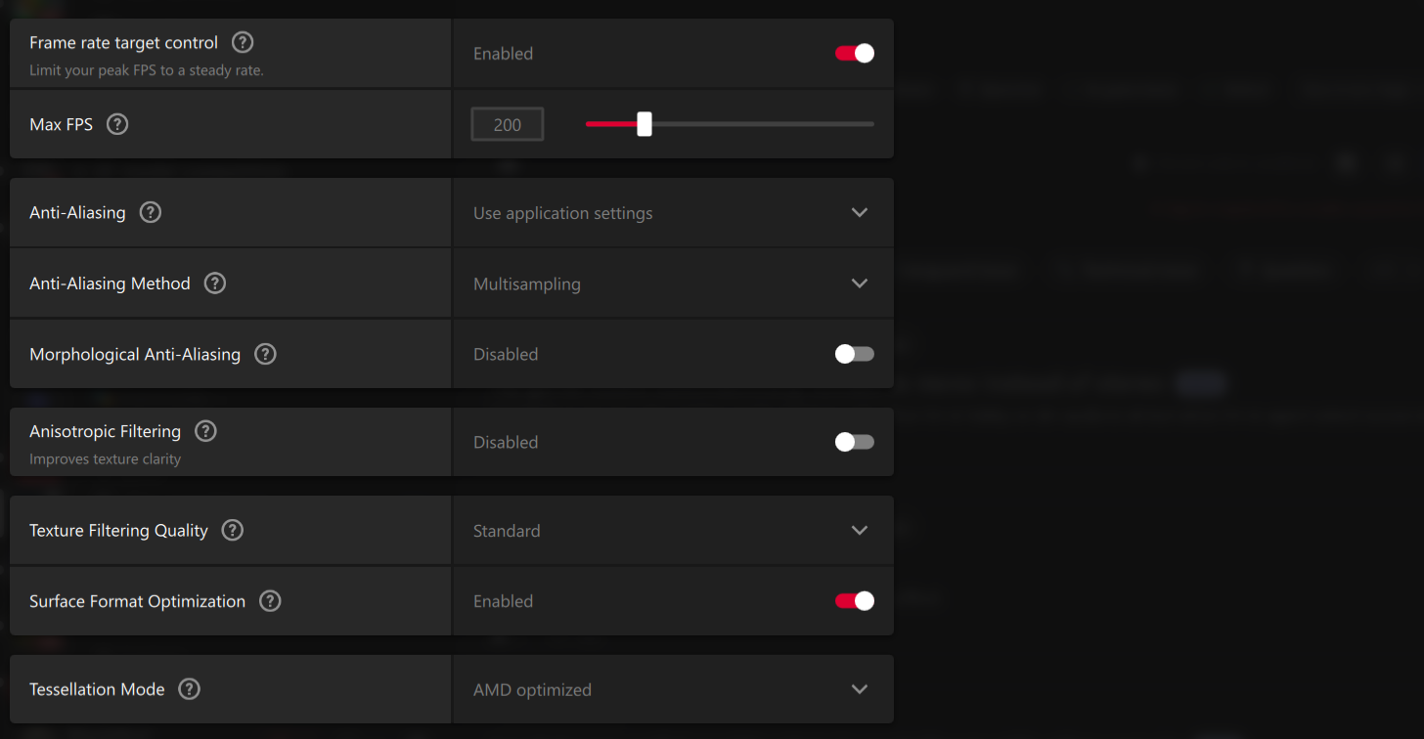Open the Max FPS help tooltip icon
The width and height of the screenshot is (1424, 739).
point(117,124)
